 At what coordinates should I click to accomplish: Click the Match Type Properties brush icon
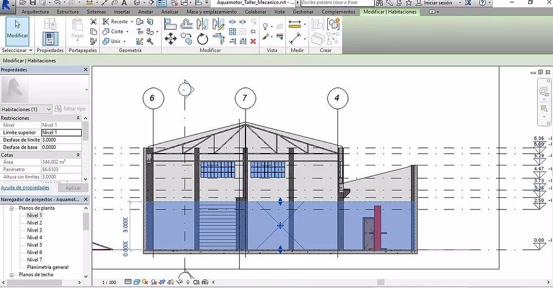[x=94, y=41]
